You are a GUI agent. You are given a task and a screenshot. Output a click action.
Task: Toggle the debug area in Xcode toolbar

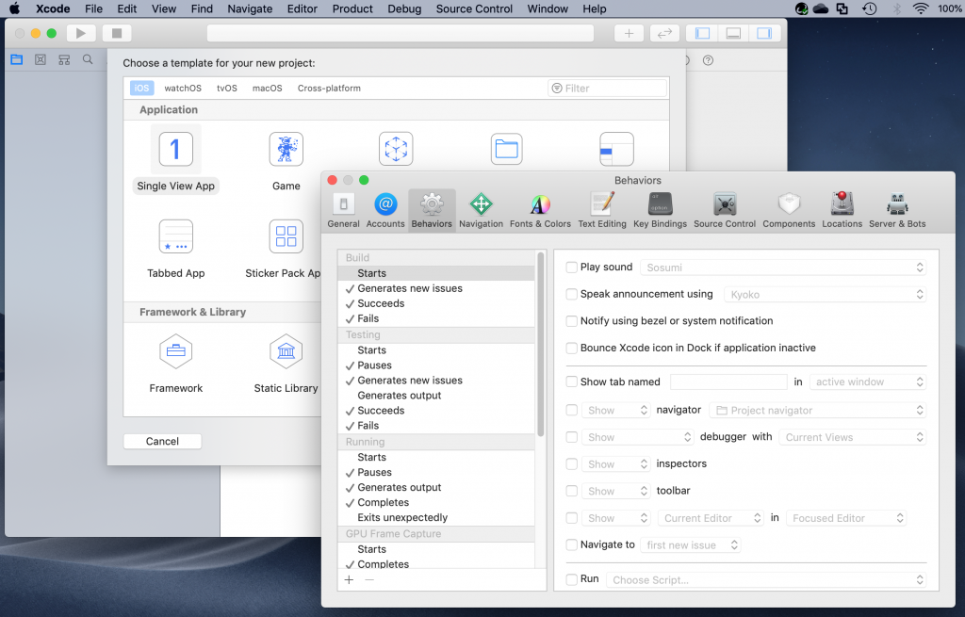(x=733, y=33)
